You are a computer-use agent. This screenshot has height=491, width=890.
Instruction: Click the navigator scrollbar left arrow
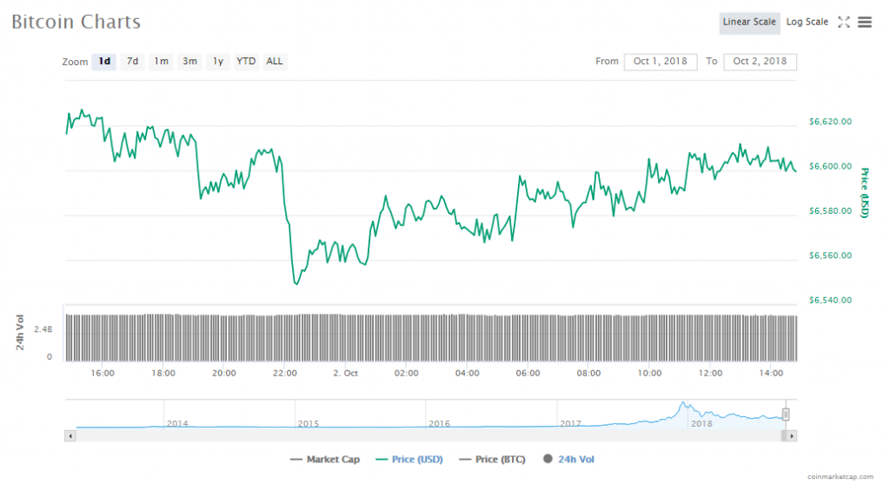point(70,435)
